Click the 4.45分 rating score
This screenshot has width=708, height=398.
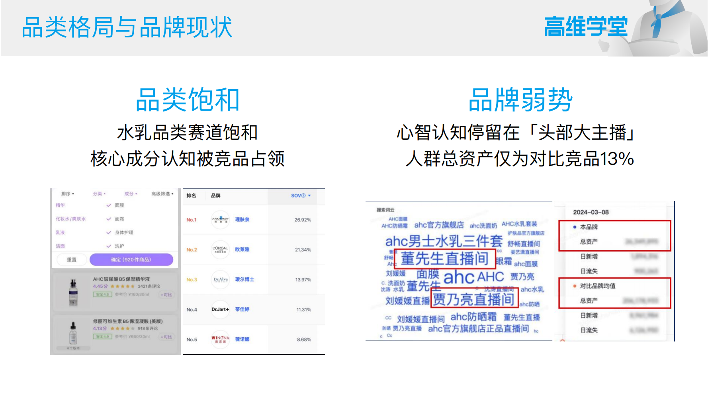(100, 287)
